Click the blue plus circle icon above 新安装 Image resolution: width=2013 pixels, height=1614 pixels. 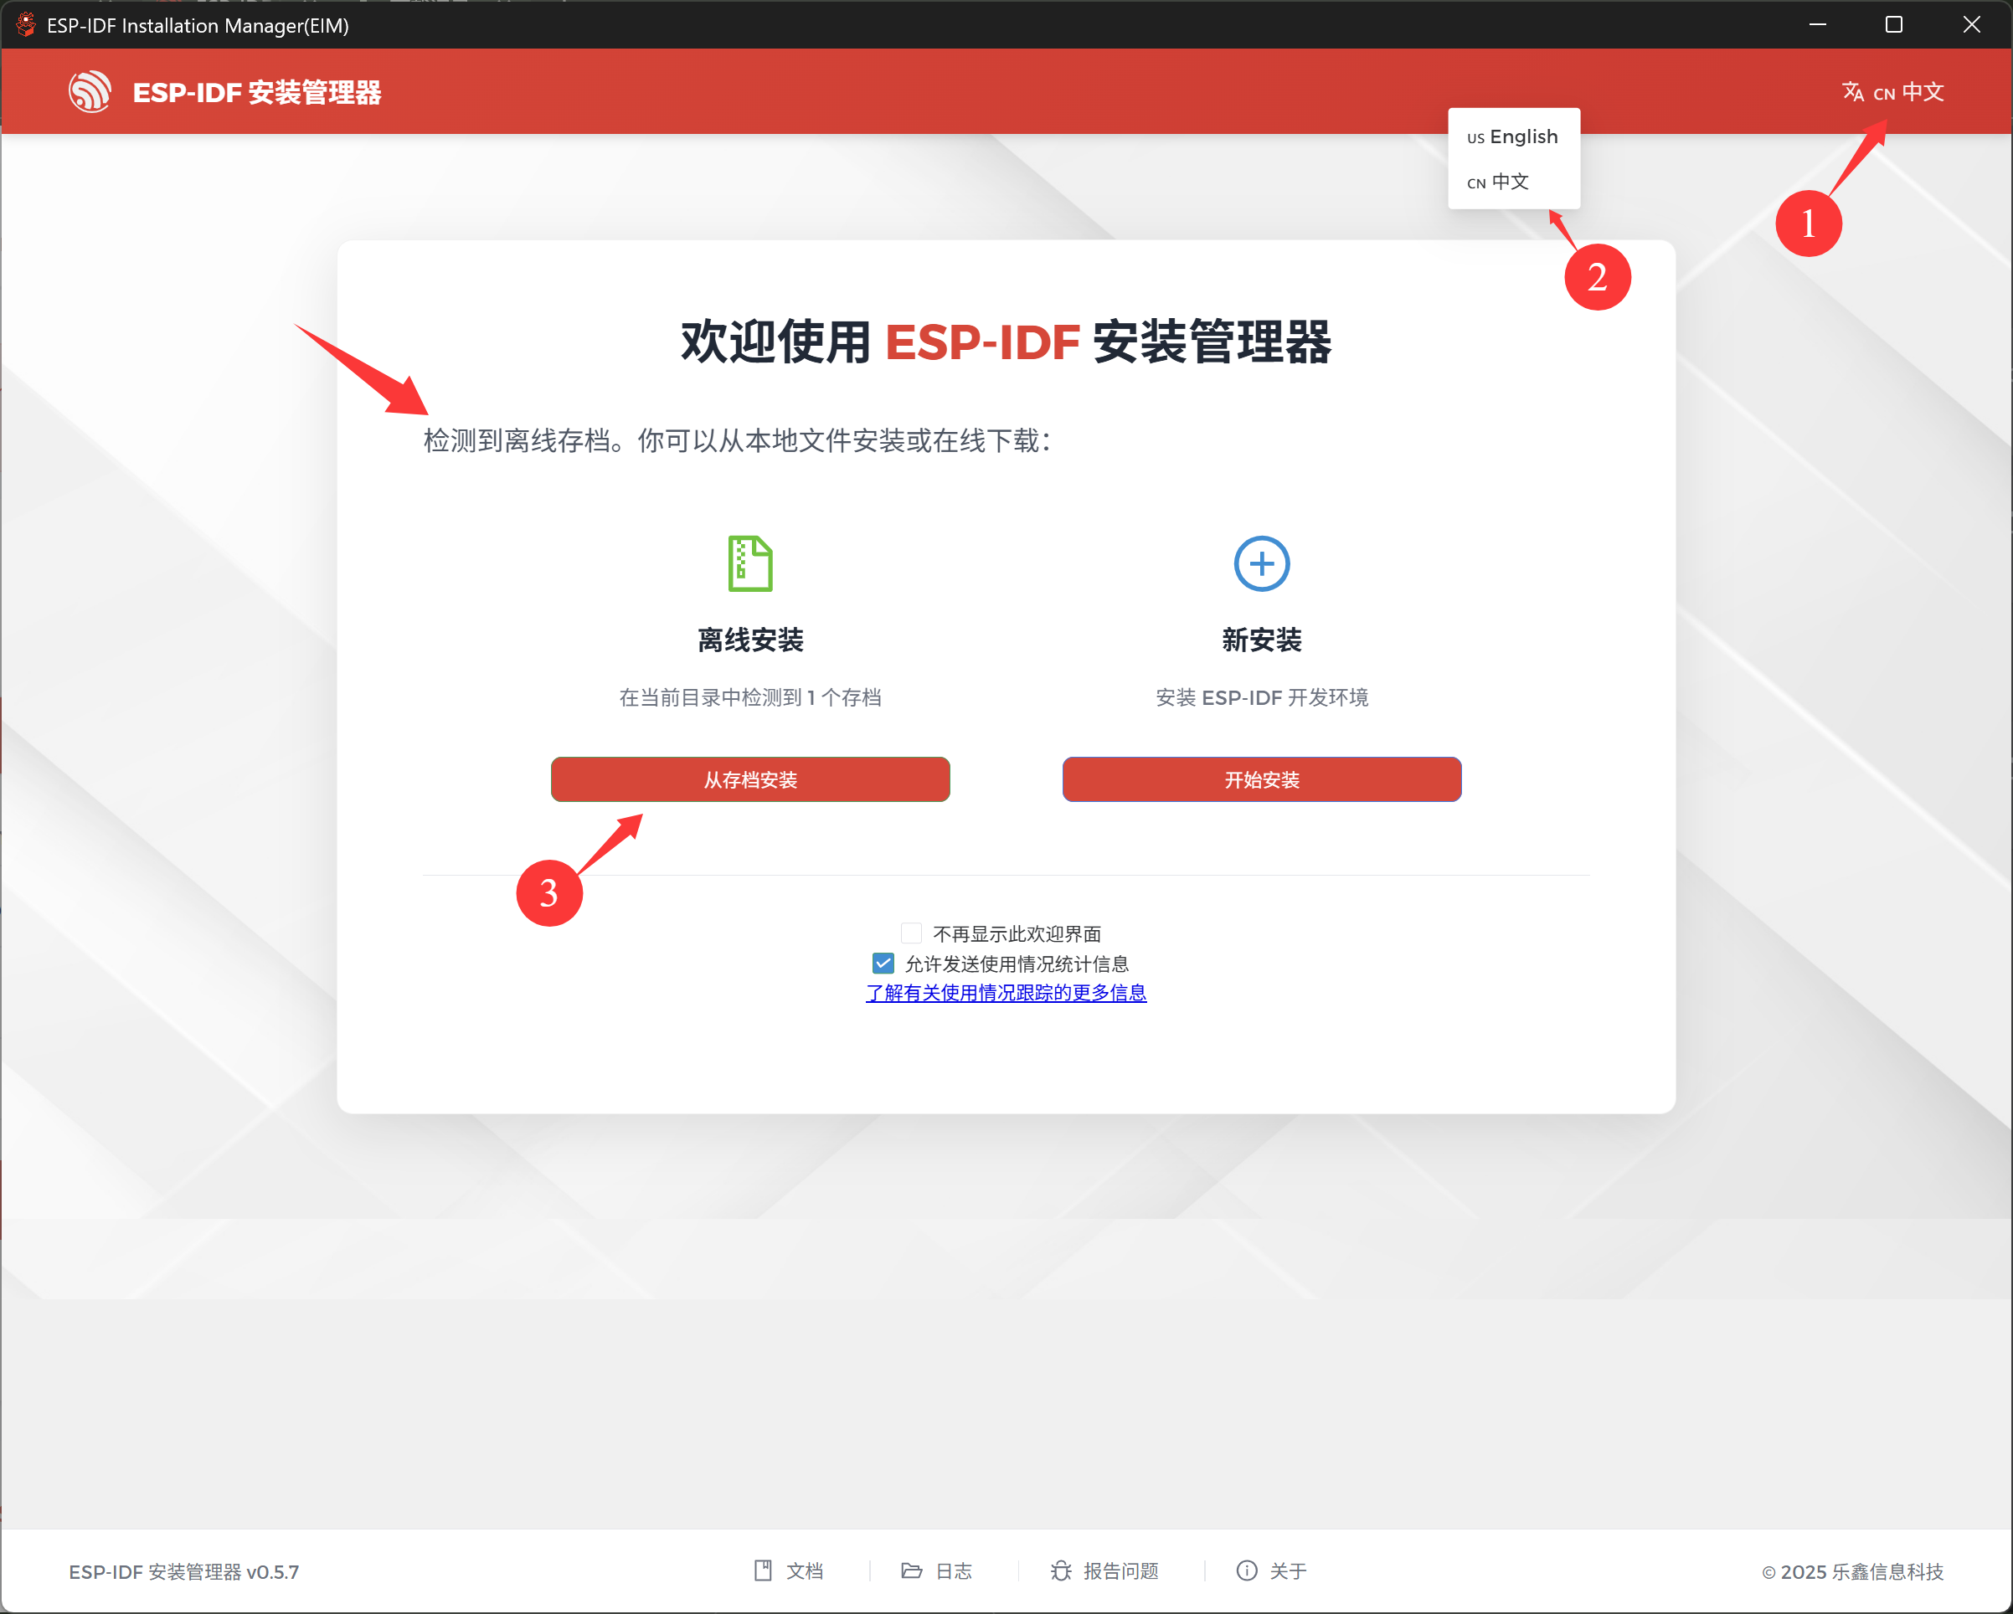point(1261,563)
